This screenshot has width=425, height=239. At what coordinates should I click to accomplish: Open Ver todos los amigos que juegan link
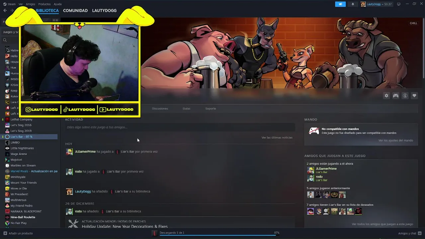[382, 224]
